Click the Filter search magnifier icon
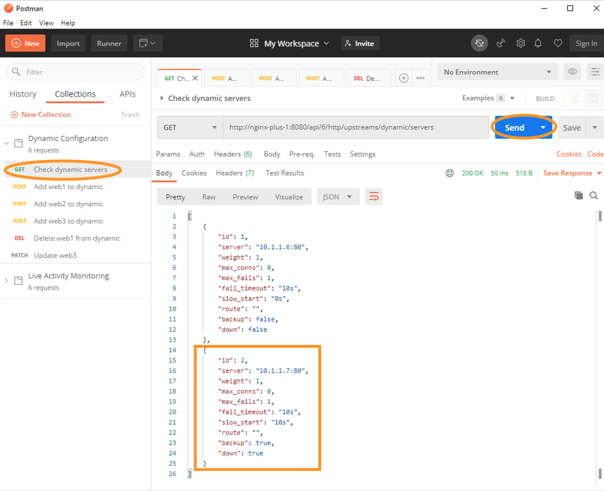The image size is (604, 491). [x=16, y=72]
